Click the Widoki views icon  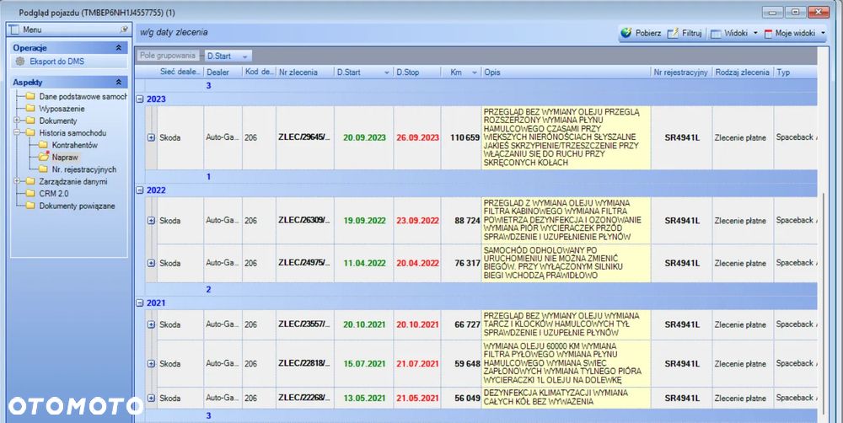pyautogui.click(x=716, y=34)
